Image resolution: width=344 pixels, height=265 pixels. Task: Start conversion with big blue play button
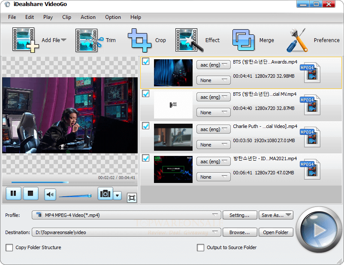(x=319, y=230)
